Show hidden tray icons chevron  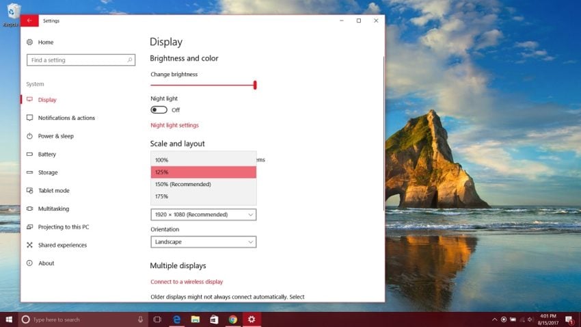[494, 319]
